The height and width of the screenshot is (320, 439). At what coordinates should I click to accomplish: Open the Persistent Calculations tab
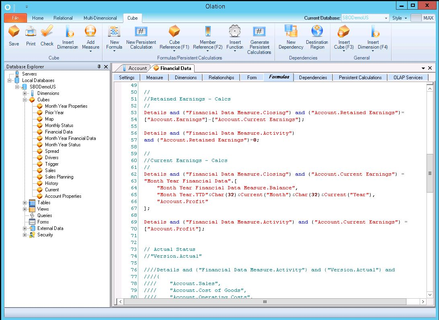point(360,78)
